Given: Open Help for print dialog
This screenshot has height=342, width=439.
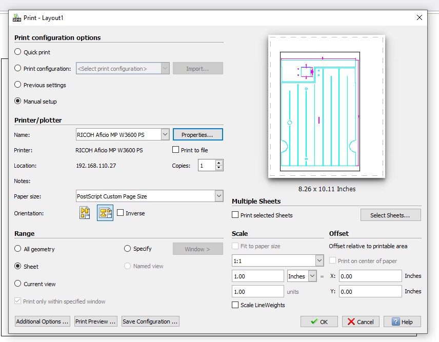Looking at the screenshot, I should click(x=402, y=321).
